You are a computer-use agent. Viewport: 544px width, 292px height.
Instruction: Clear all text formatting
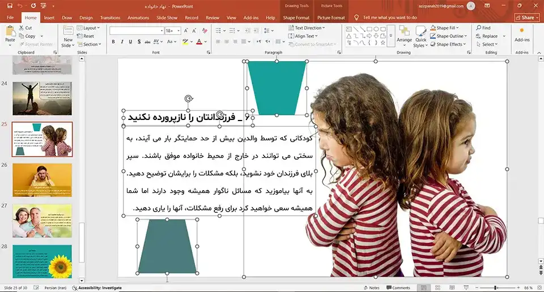(x=205, y=31)
